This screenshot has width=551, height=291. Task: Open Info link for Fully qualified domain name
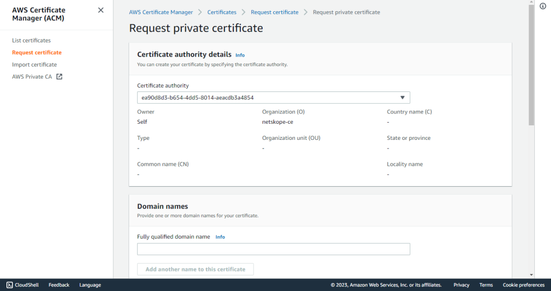coord(220,237)
